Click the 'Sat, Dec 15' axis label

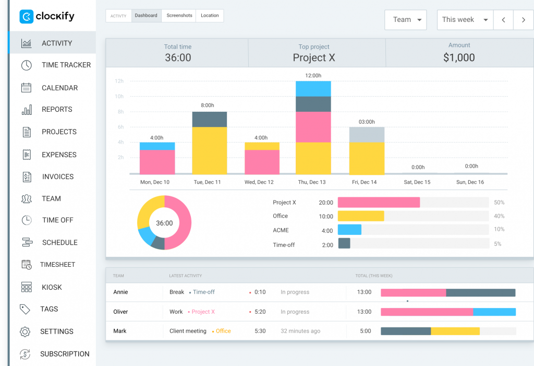tap(417, 182)
